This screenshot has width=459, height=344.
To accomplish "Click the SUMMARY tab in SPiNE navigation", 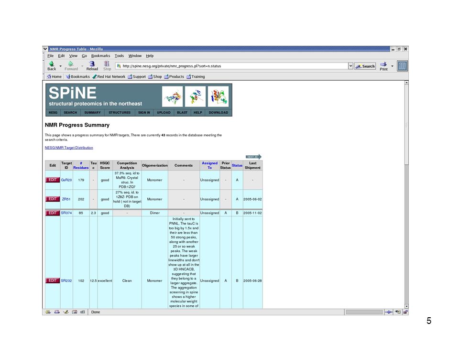I will click(x=92, y=113).
